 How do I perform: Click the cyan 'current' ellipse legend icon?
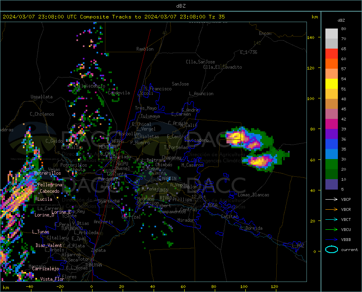[331, 249]
